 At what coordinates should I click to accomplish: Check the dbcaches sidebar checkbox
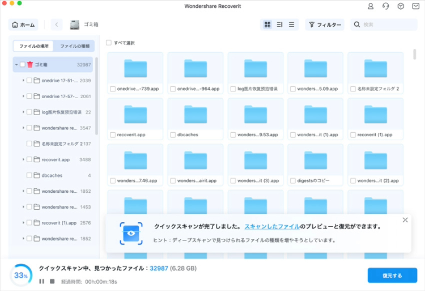click(x=29, y=175)
